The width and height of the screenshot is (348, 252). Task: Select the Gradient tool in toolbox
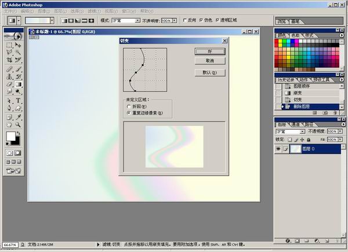tap(18, 84)
